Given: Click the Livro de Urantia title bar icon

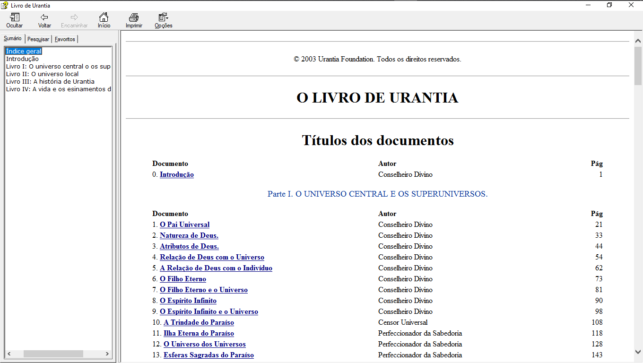Looking at the screenshot, I should pos(5,5).
